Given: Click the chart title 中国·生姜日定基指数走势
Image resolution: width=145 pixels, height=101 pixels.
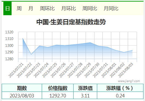Looking at the screenshot, I should click(71, 22).
